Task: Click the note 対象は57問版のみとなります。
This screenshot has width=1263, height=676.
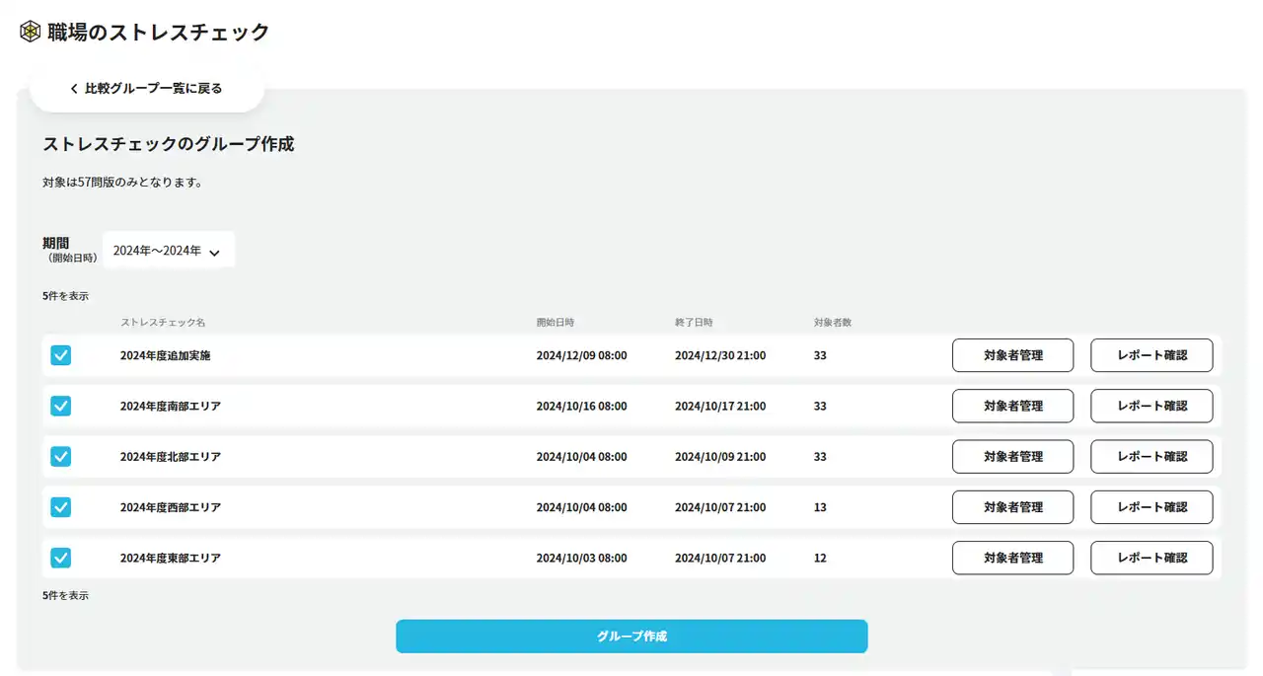Action: [122, 183]
